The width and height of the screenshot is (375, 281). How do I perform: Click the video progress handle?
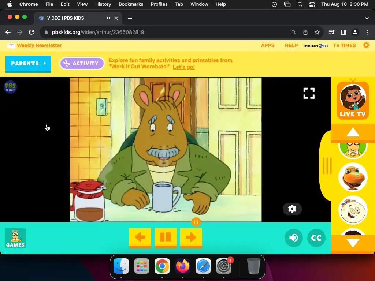pos(196,222)
